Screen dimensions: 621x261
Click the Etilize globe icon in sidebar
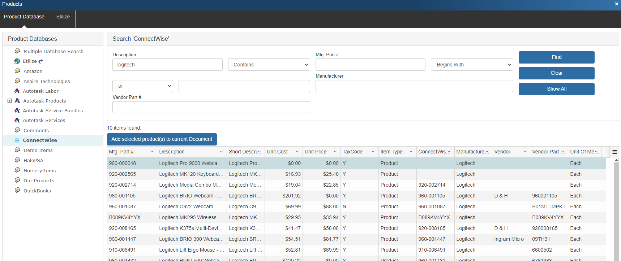[x=17, y=61]
